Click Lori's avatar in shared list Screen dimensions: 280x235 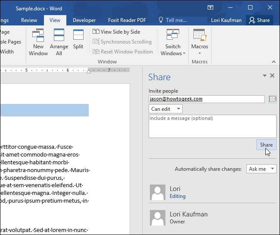tap(158, 192)
